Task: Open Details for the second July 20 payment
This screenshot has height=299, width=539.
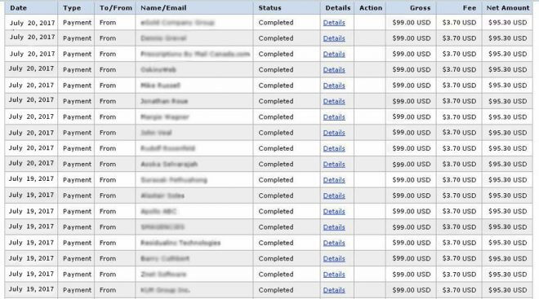Action: tap(334, 38)
